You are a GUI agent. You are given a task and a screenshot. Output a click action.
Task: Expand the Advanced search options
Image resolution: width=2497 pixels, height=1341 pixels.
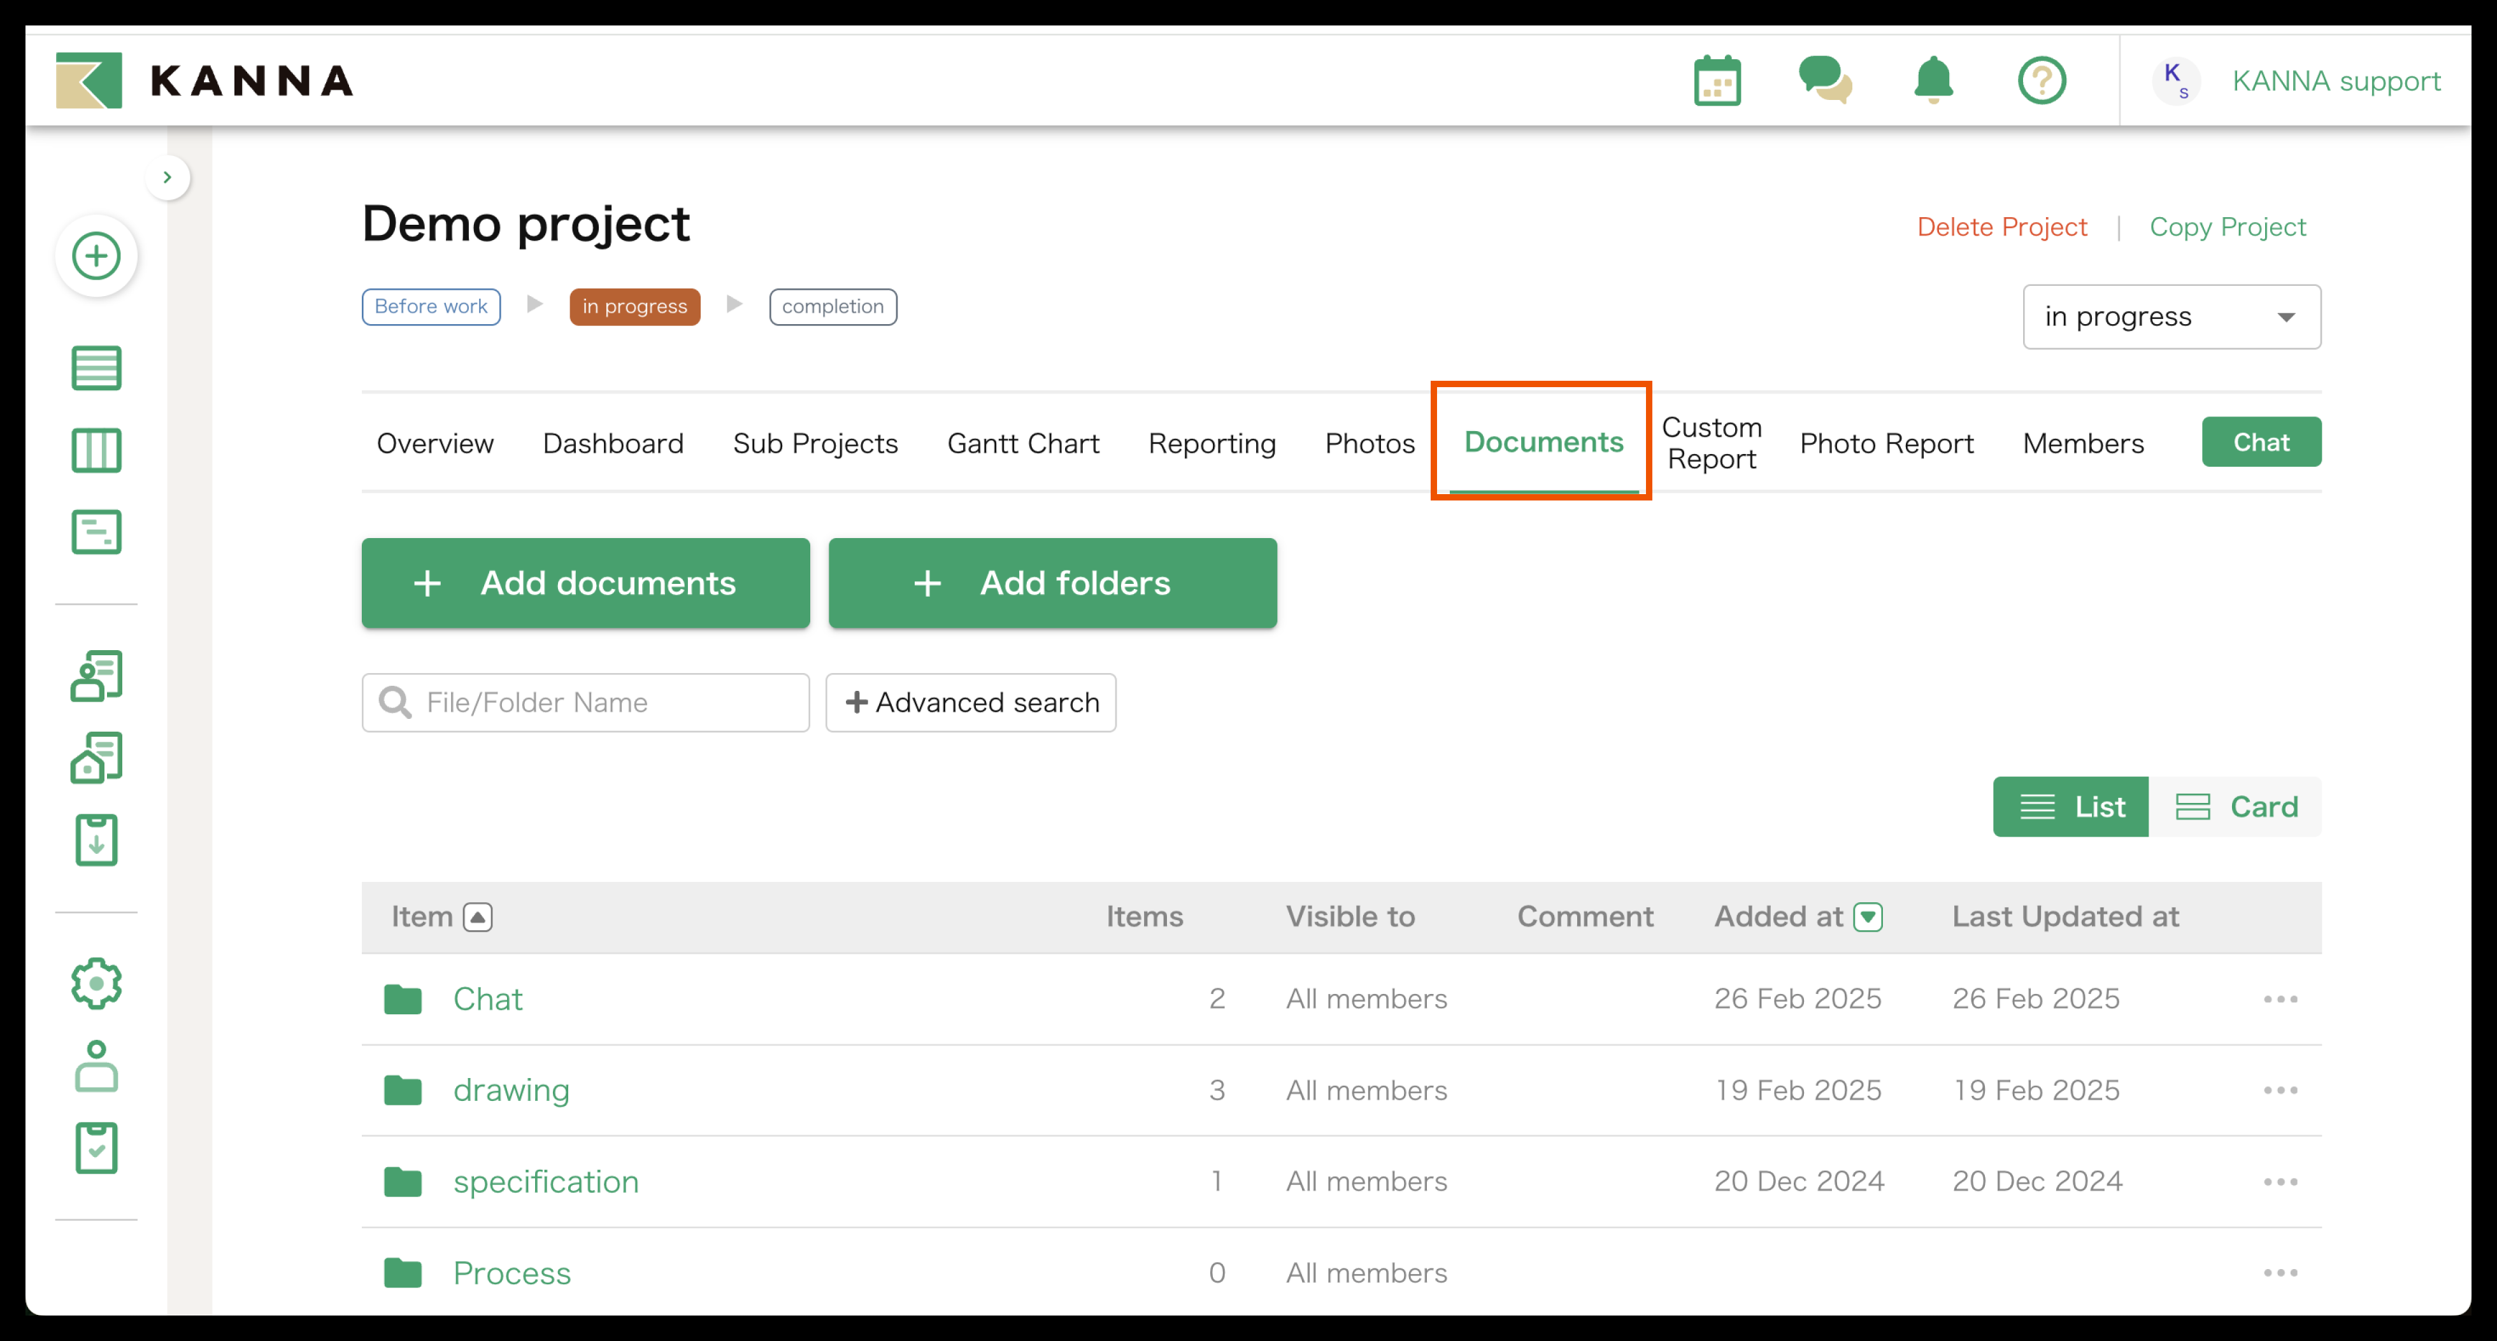[970, 702]
